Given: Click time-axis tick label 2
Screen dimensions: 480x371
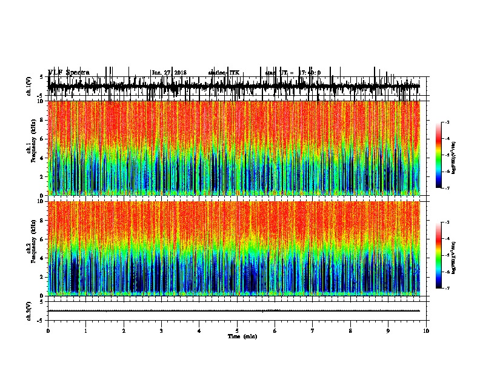Looking at the screenshot, I should pos(124,331).
